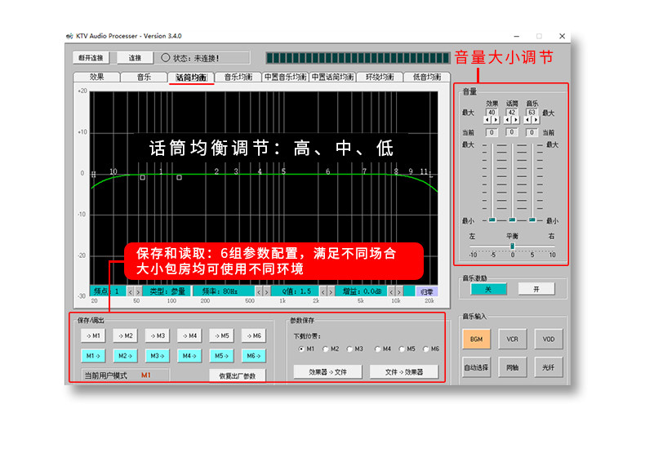Open the 中置话筒均衡 tab
The height and width of the screenshot is (475, 645).
pos(332,77)
